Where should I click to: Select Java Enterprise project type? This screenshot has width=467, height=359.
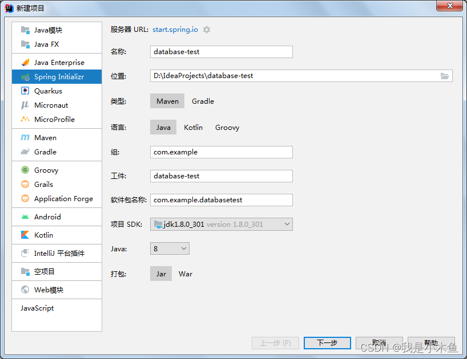pyautogui.click(x=57, y=63)
